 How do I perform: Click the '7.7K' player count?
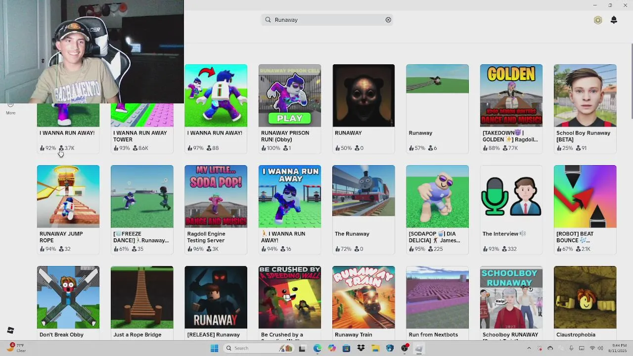(x=510, y=148)
